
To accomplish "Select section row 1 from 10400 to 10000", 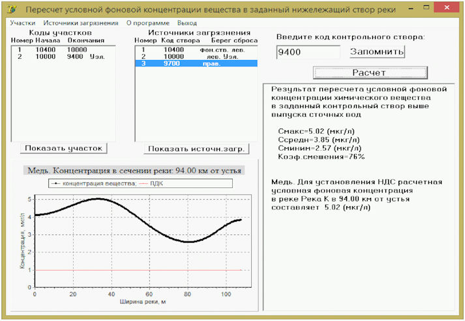I will pyautogui.click(x=63, y=50).
